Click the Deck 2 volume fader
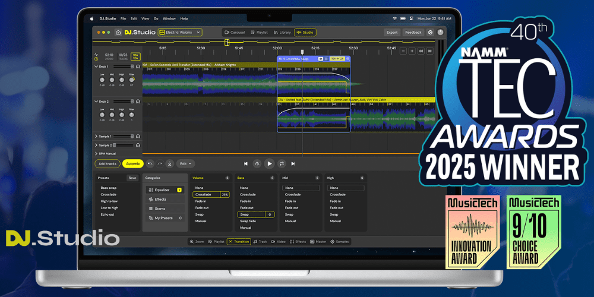This screenshot has width=594, height=297. [x=123, y=102]
